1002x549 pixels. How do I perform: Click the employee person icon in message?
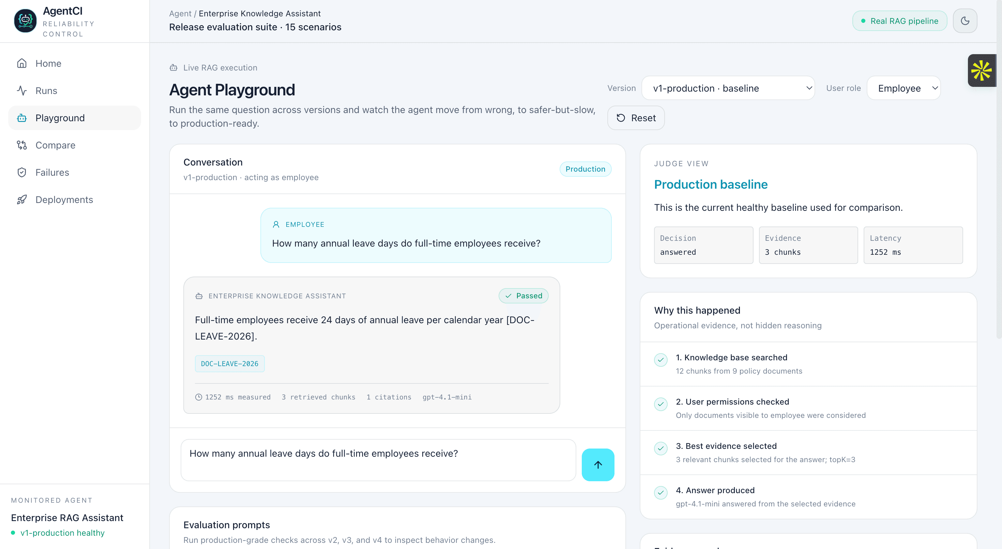coord(276,224)
